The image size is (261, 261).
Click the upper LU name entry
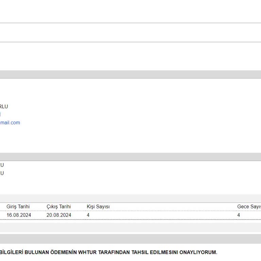tap(2, 165)
